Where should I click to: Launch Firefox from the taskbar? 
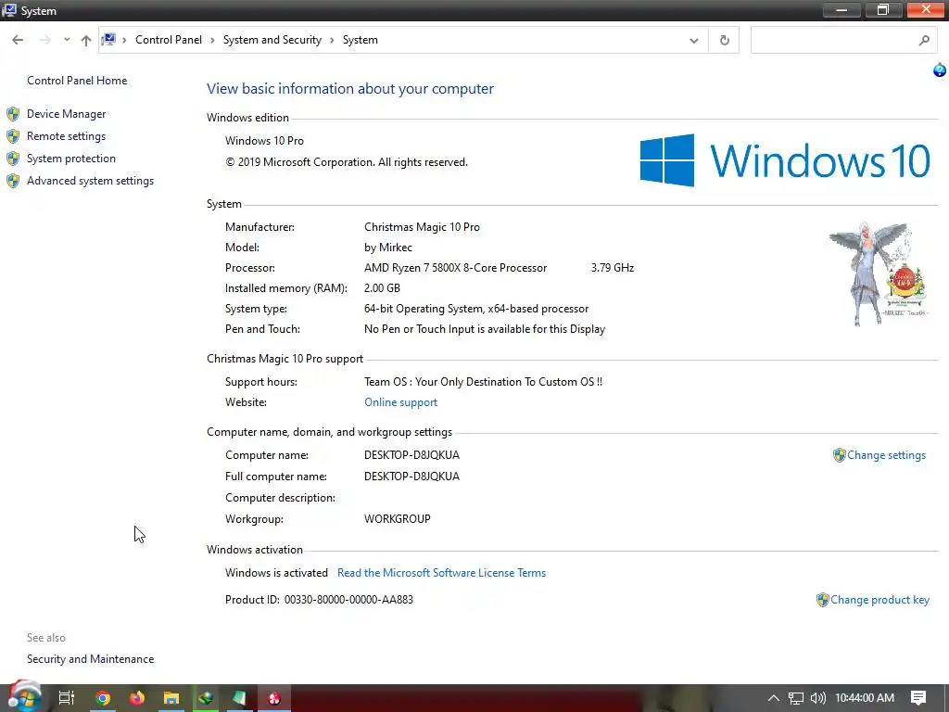pyautogui.click(x=137, y=698)
